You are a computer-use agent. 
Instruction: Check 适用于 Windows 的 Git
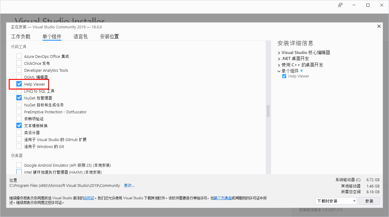[x=19, y=146]
